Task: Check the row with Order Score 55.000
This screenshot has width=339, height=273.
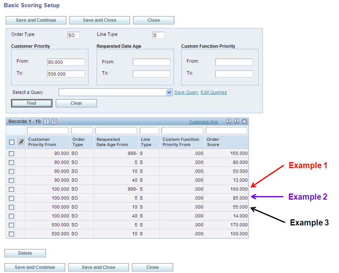Action: (11, 207)
